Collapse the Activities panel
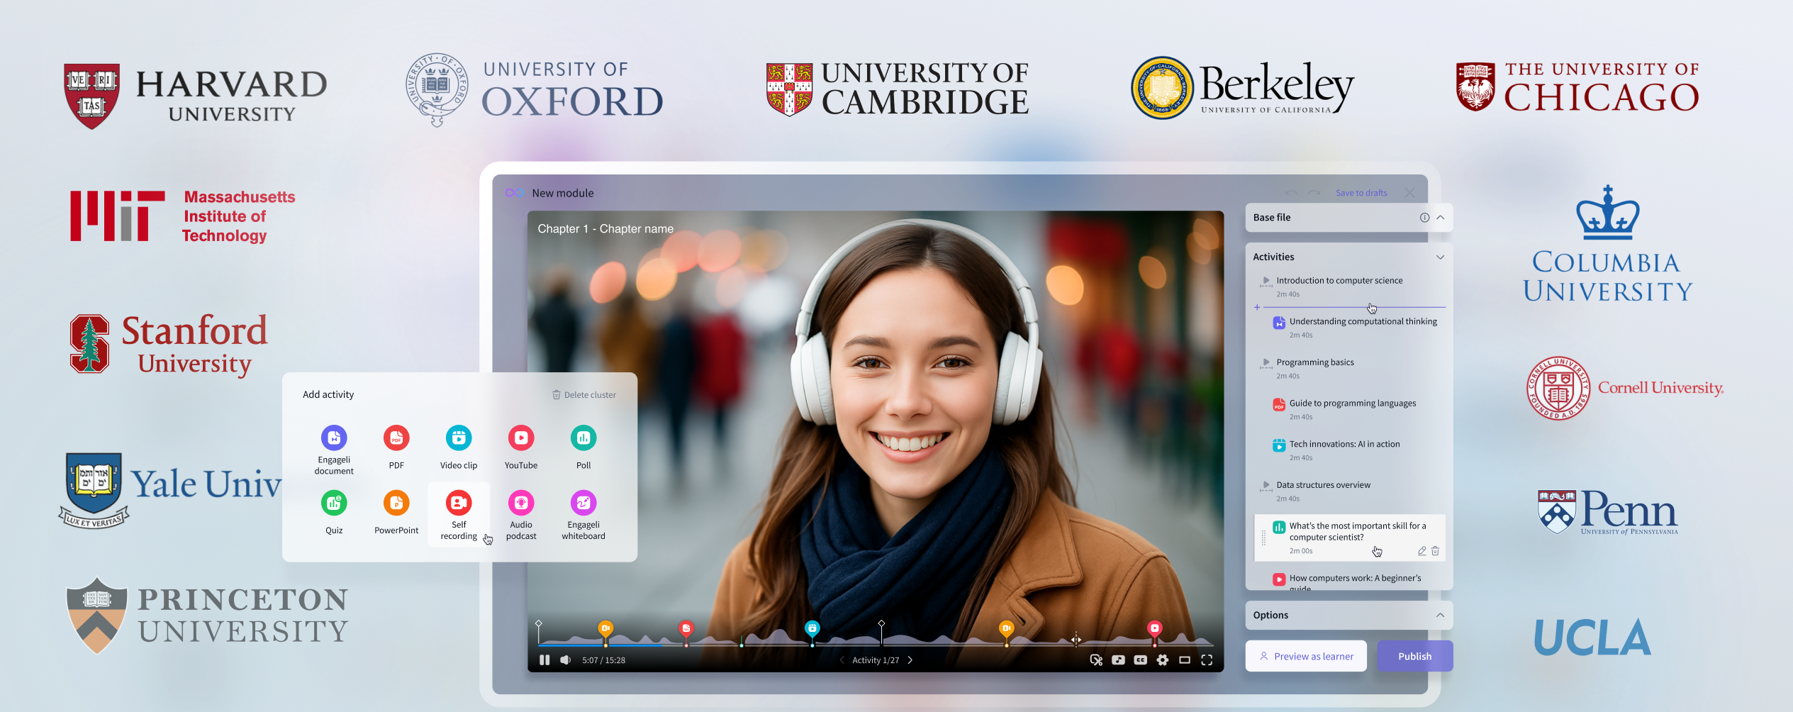Viewport: 1793px width, 712px height. click(x=1441, y=257)
